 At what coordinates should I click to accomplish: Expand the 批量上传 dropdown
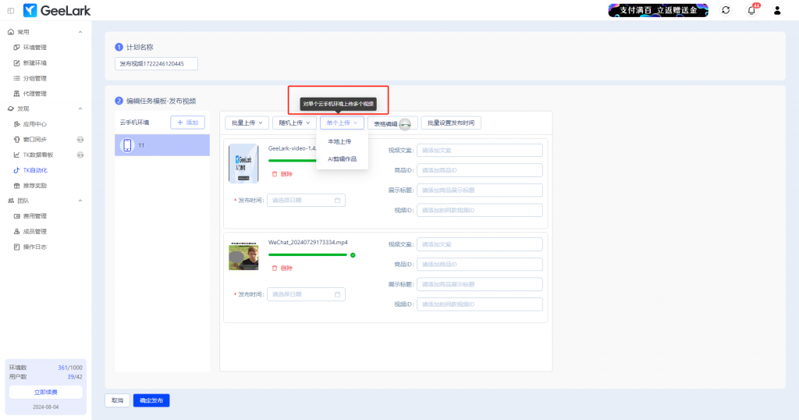(247, 123)
